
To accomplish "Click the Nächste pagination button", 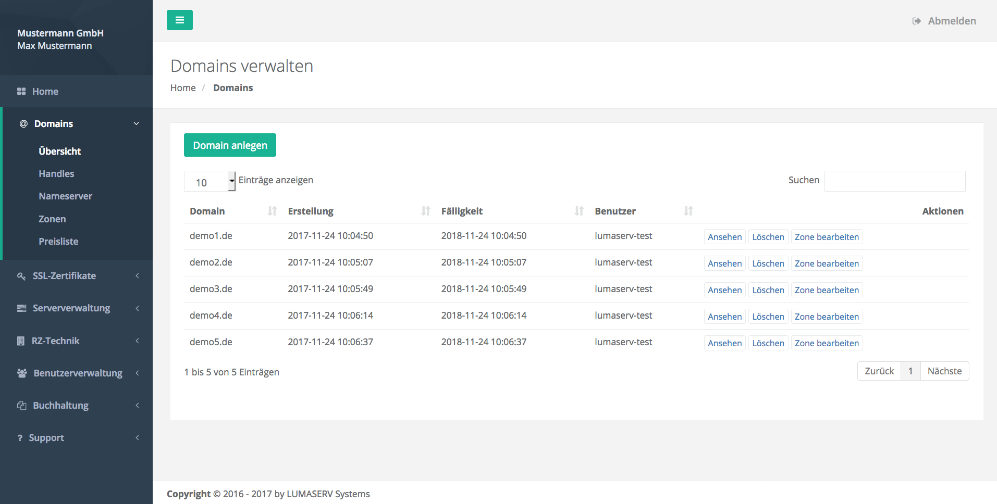I will click(x=944, y=371).
